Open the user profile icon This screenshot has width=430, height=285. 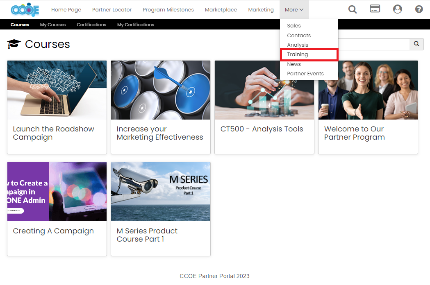coord(397,9)
